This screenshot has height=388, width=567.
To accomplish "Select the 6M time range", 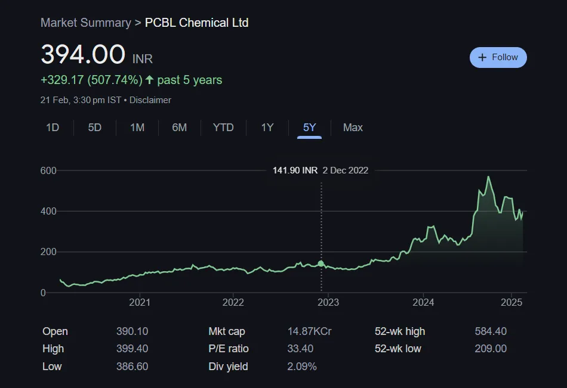I will (x=180, y=128).
